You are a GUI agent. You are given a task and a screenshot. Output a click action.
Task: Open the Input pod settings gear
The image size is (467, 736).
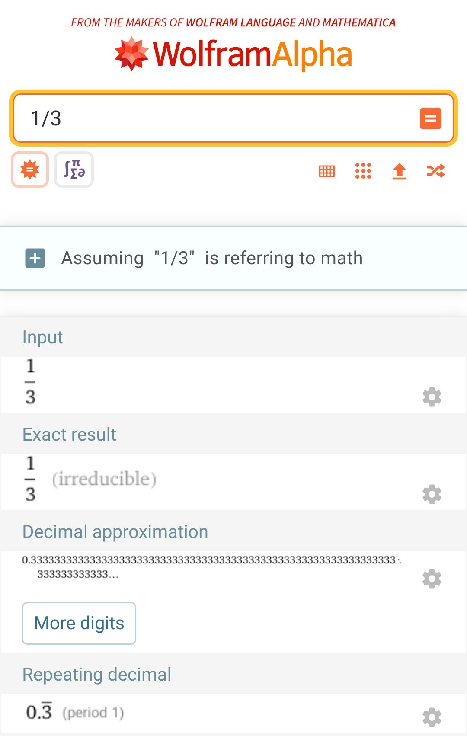click(432, 397)
